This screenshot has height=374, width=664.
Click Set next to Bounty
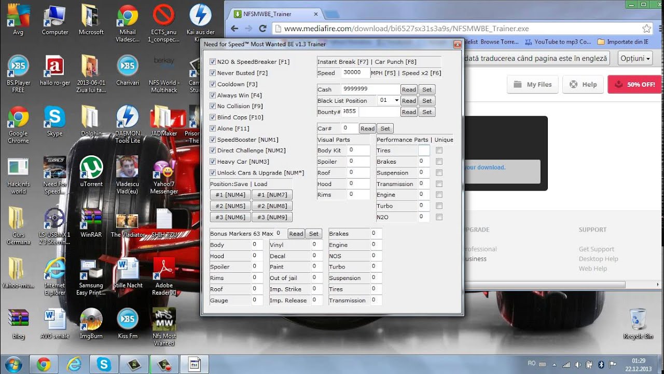427,112
